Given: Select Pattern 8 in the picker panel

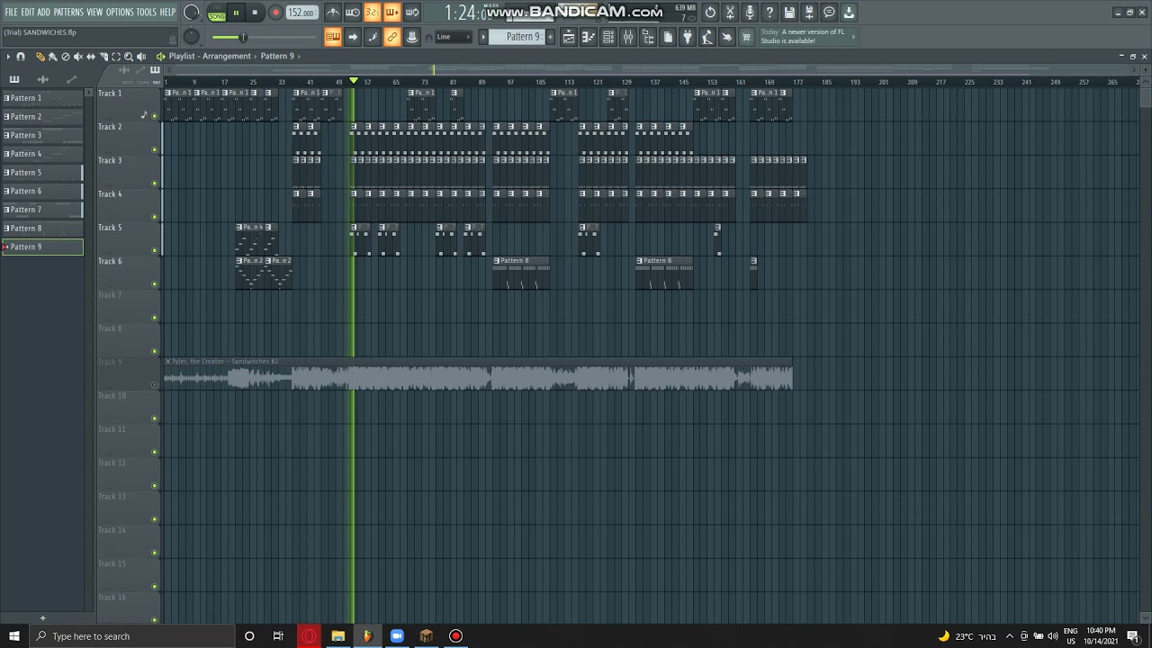Looking at the screenshot, I should [x=42, y=228].
